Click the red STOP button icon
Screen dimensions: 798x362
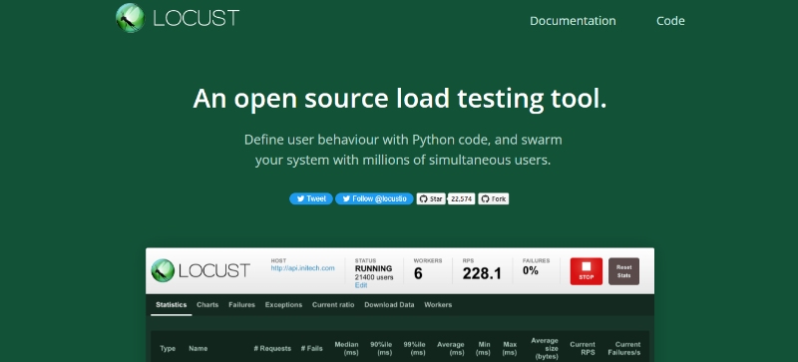587,271
